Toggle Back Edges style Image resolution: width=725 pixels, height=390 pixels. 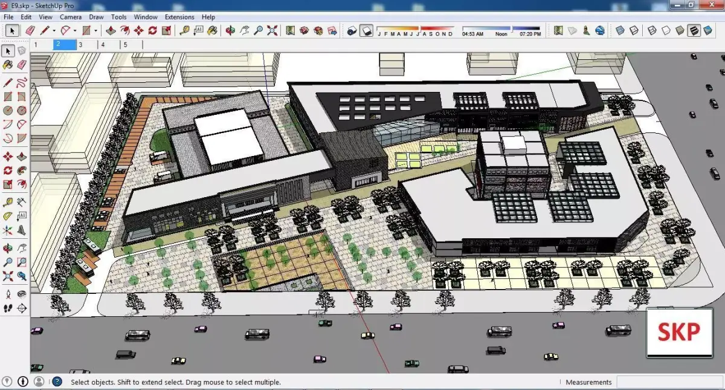tap(634, 30)
